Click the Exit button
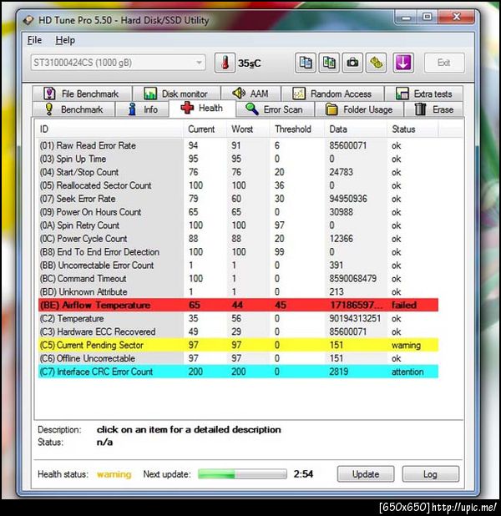The width and height of the screenshot is (501, 516). [444, 63]
